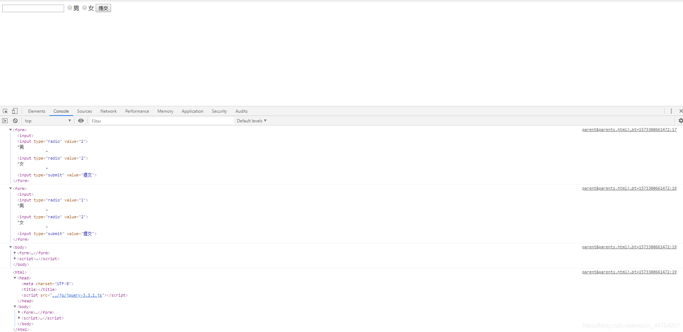This screenshot has width=683, height=332.
Task: Close the DevTools panel
Action: click(x=681, y=111)
